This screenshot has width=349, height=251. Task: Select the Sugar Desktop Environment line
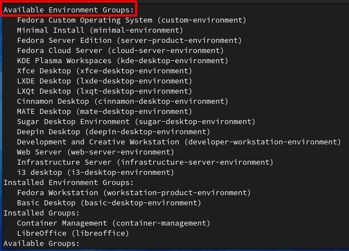pos(136,121)
